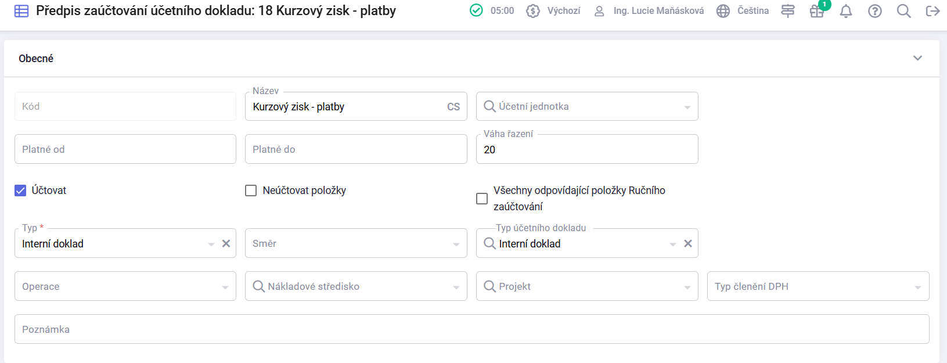Open the help question mark icon
The height and width of the screenshot is (363, 947).
[875, 11]
